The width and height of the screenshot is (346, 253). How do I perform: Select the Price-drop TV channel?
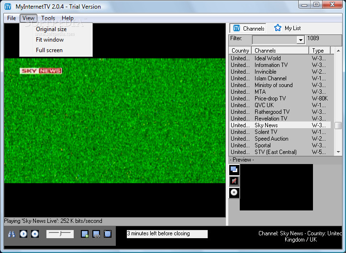click(x=280, y=99)
